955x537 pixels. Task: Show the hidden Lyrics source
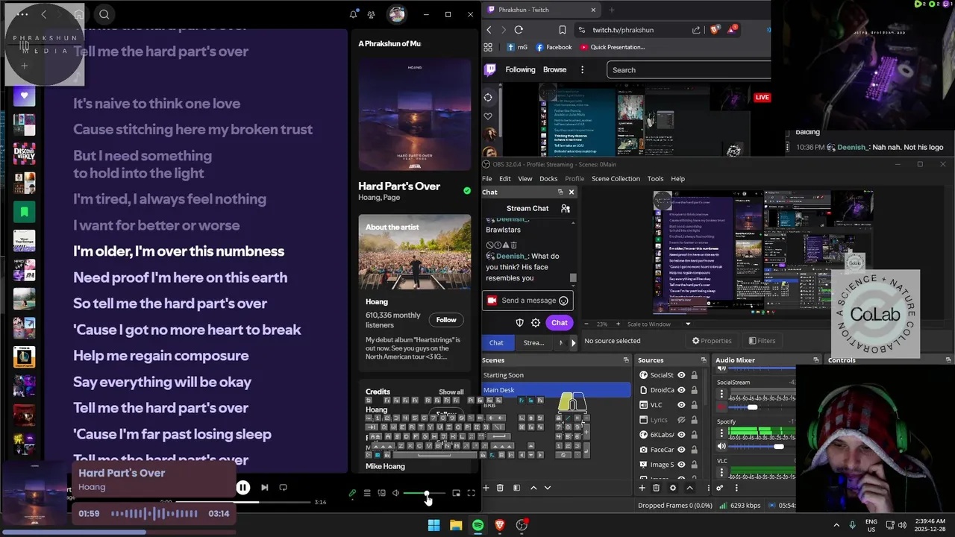coord(681,420)
